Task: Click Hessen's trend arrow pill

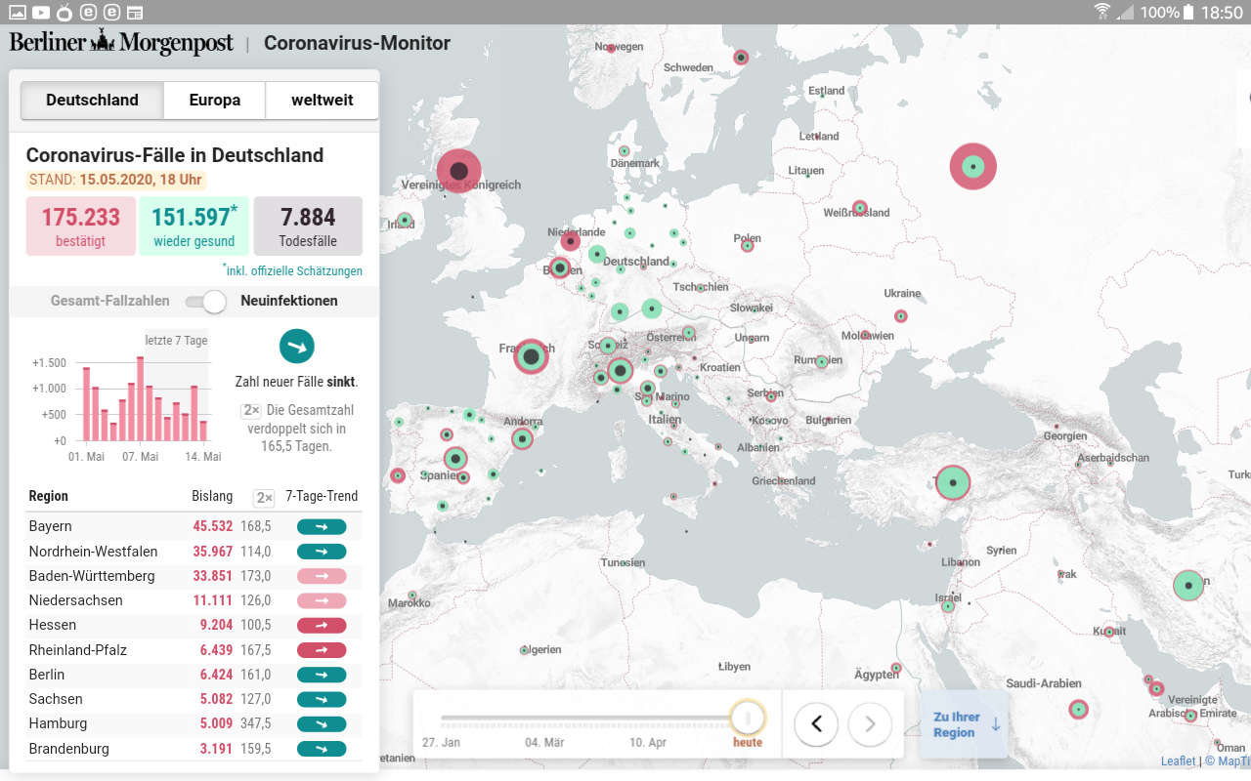Action: coord(322,625)
